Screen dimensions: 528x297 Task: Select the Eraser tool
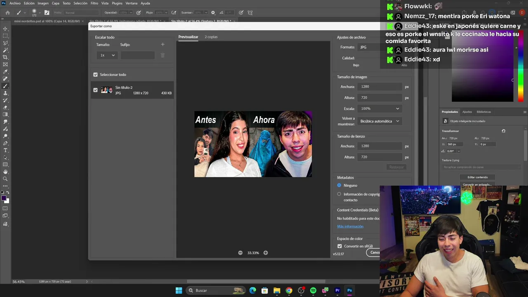tap(5, 107)
